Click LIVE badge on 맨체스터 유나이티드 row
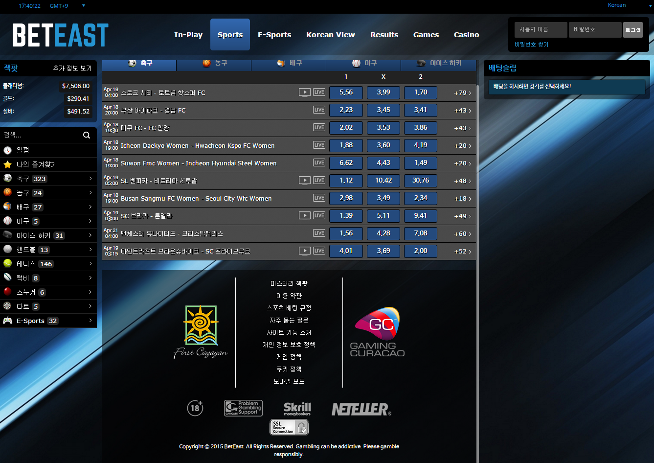The width and height of the screenshot is (654, 463). click(319, 233)
